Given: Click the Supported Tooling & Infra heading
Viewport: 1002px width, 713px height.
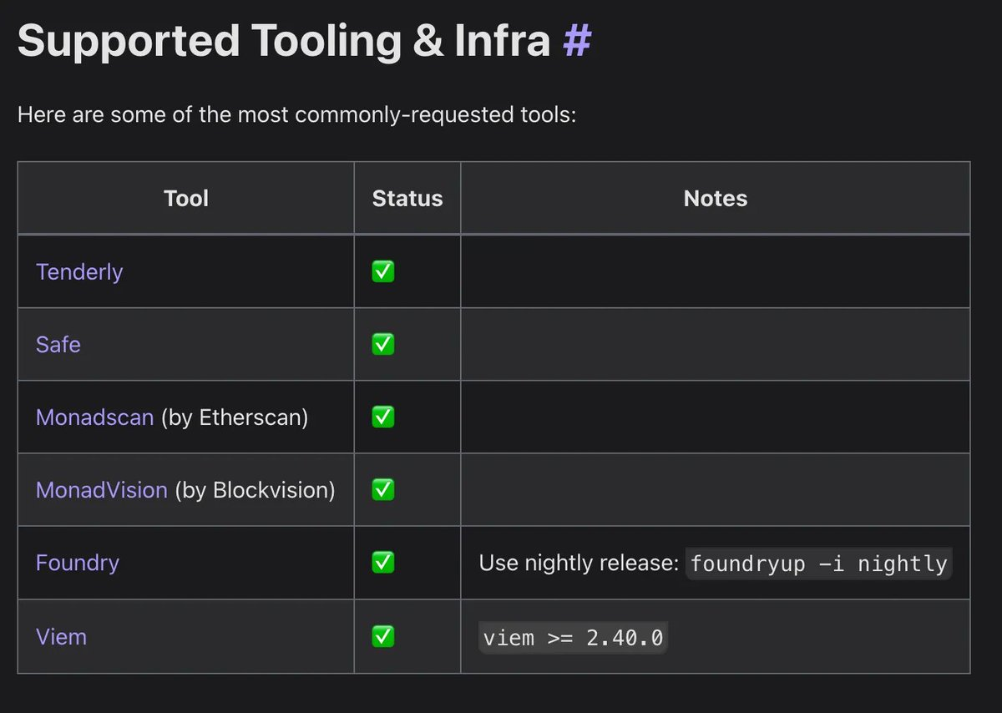Looking at the screenshot, I should (x=284, y=41).
